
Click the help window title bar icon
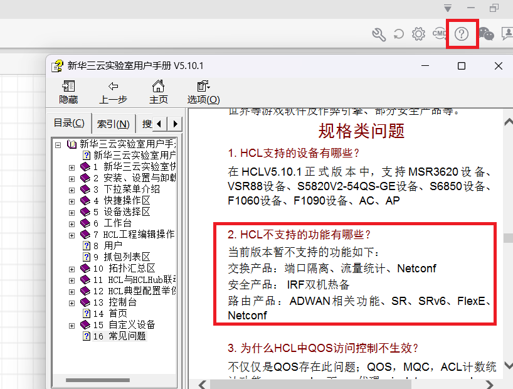click(x=57, y=66)
